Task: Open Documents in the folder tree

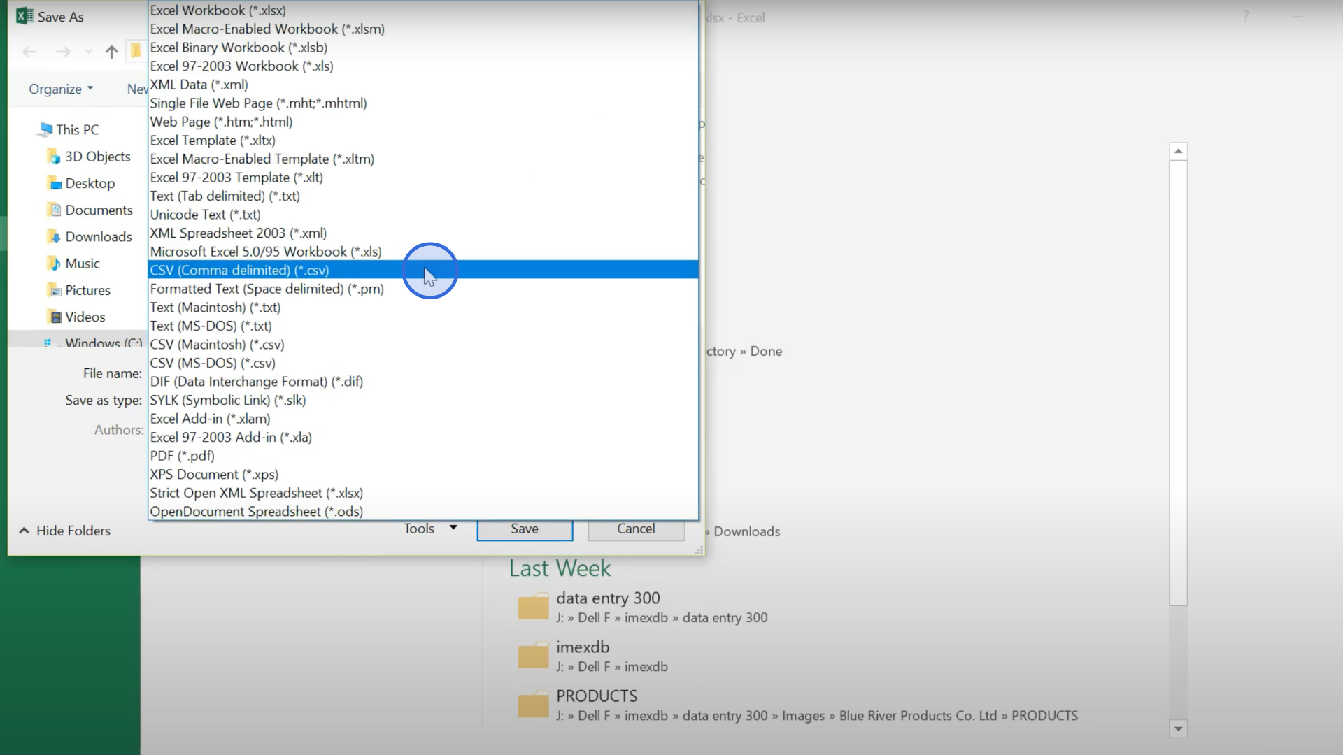Action: point(99,210)
